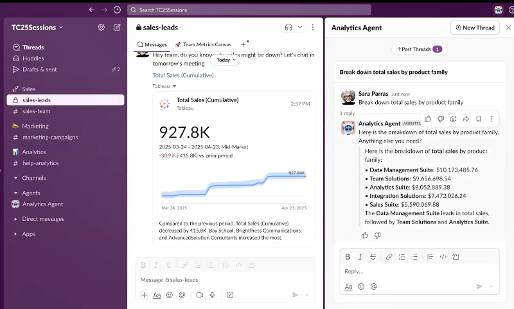Image resolution: width=514 pixels, height=309 pixels.
Task: Click the Reply... text field
Action: [420, 271]
